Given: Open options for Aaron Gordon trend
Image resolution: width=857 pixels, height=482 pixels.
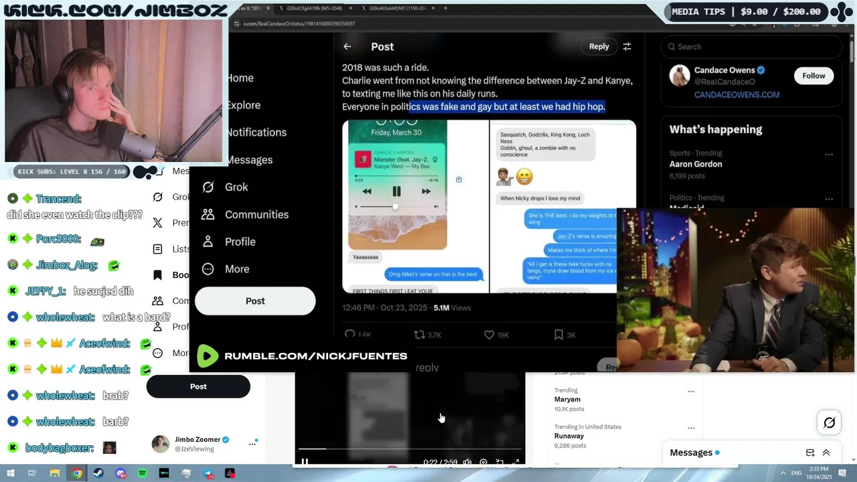Looking at the screenshot, I should tap(829, 155).
